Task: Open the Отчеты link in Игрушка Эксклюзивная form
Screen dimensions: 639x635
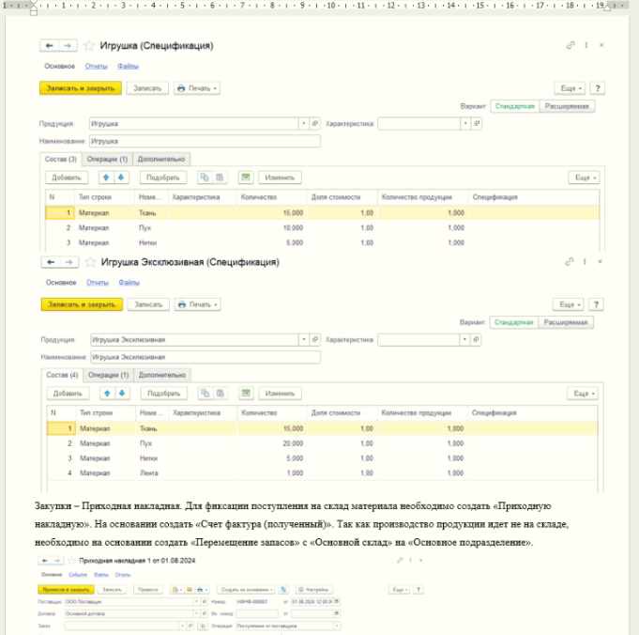Action: point(98,283)
